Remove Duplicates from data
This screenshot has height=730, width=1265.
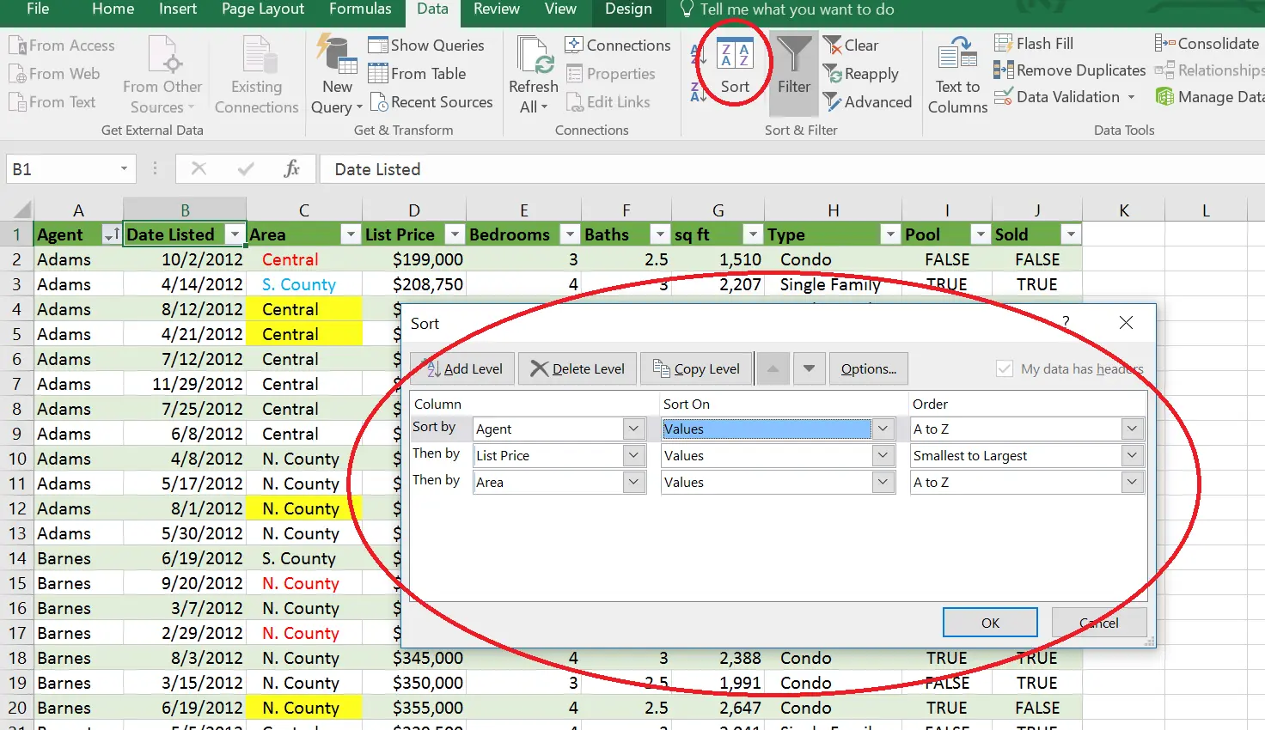(x=1070, y=70)
